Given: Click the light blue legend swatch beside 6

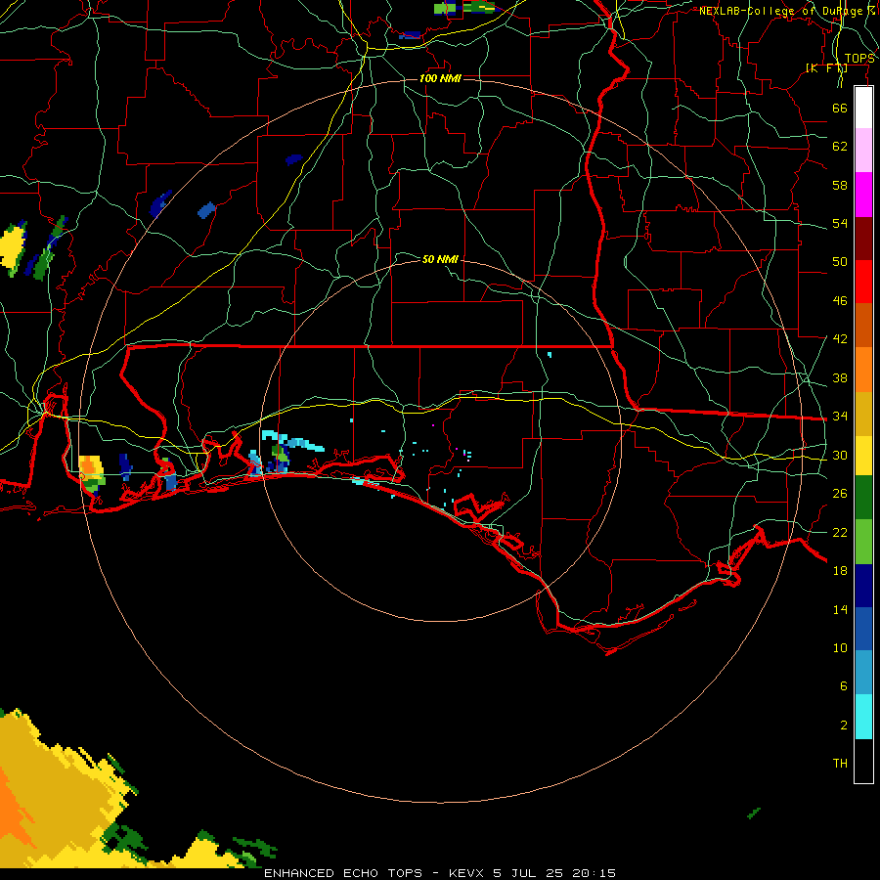Looking at the screenshot, I should point(863,673).
